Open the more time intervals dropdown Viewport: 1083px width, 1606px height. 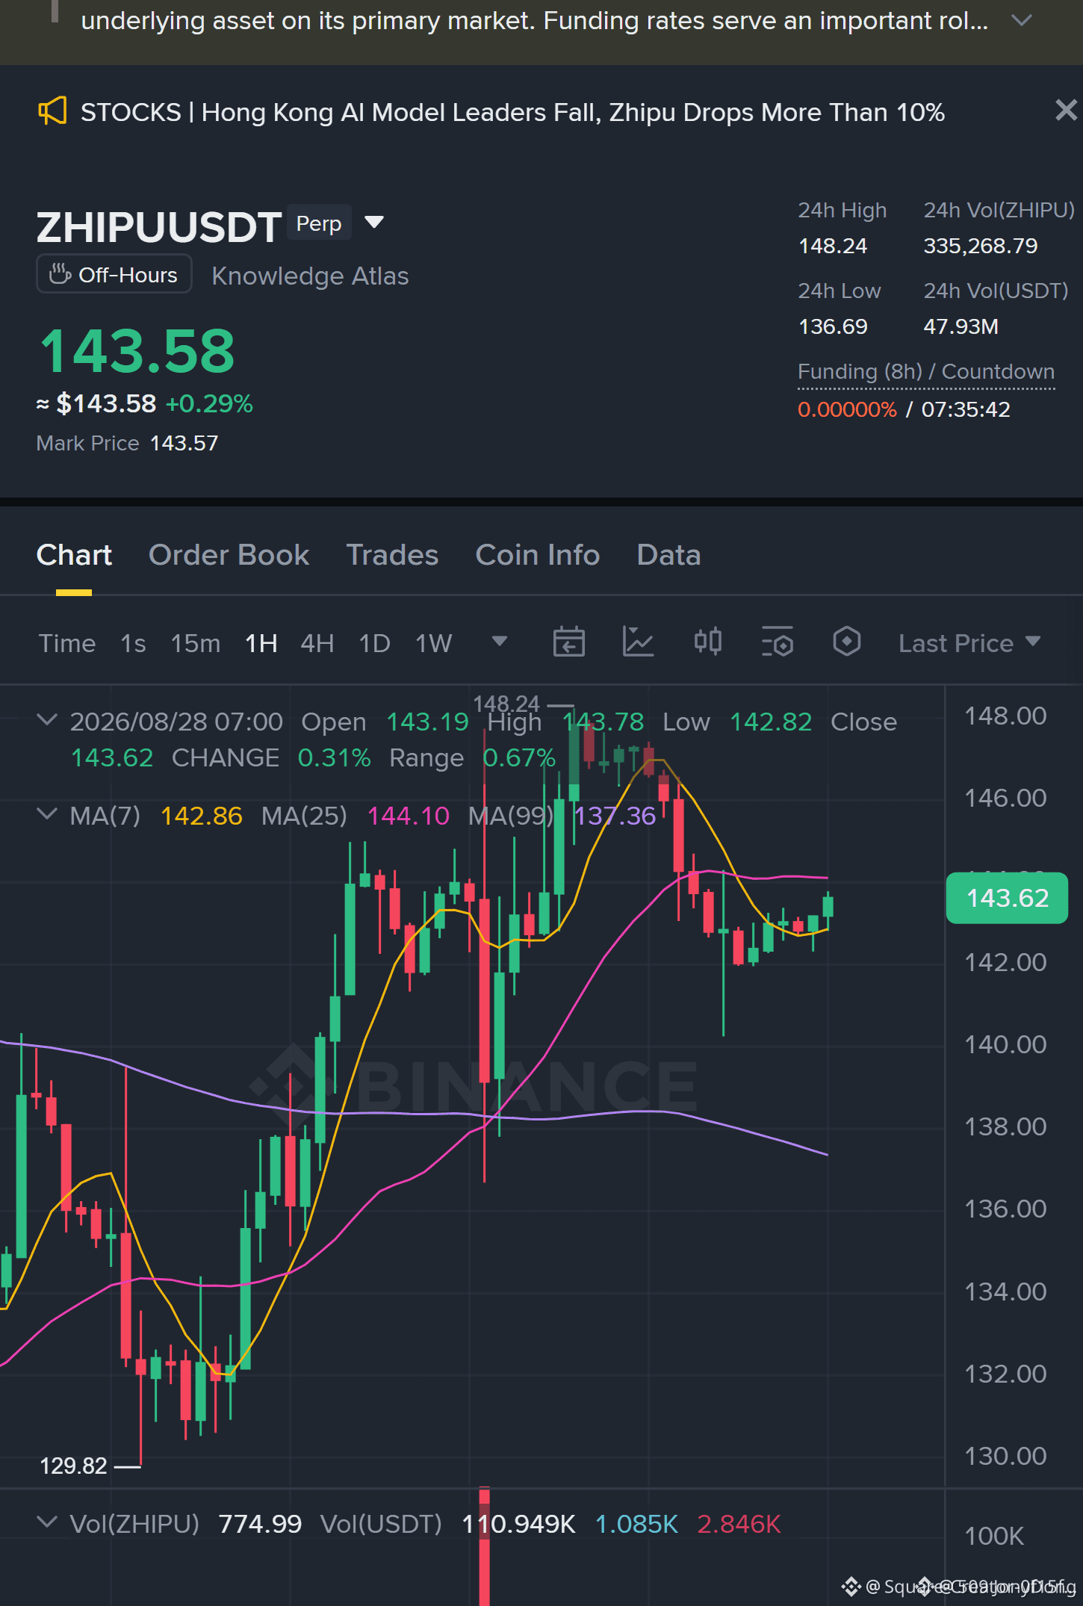pyautogui.click(x=500, y=642)
